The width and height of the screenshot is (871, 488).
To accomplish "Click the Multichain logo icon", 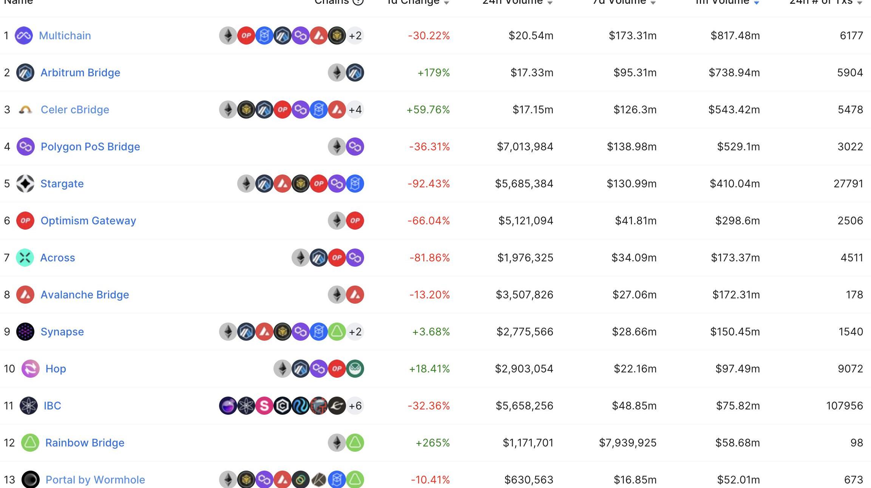I will (23, 36).
